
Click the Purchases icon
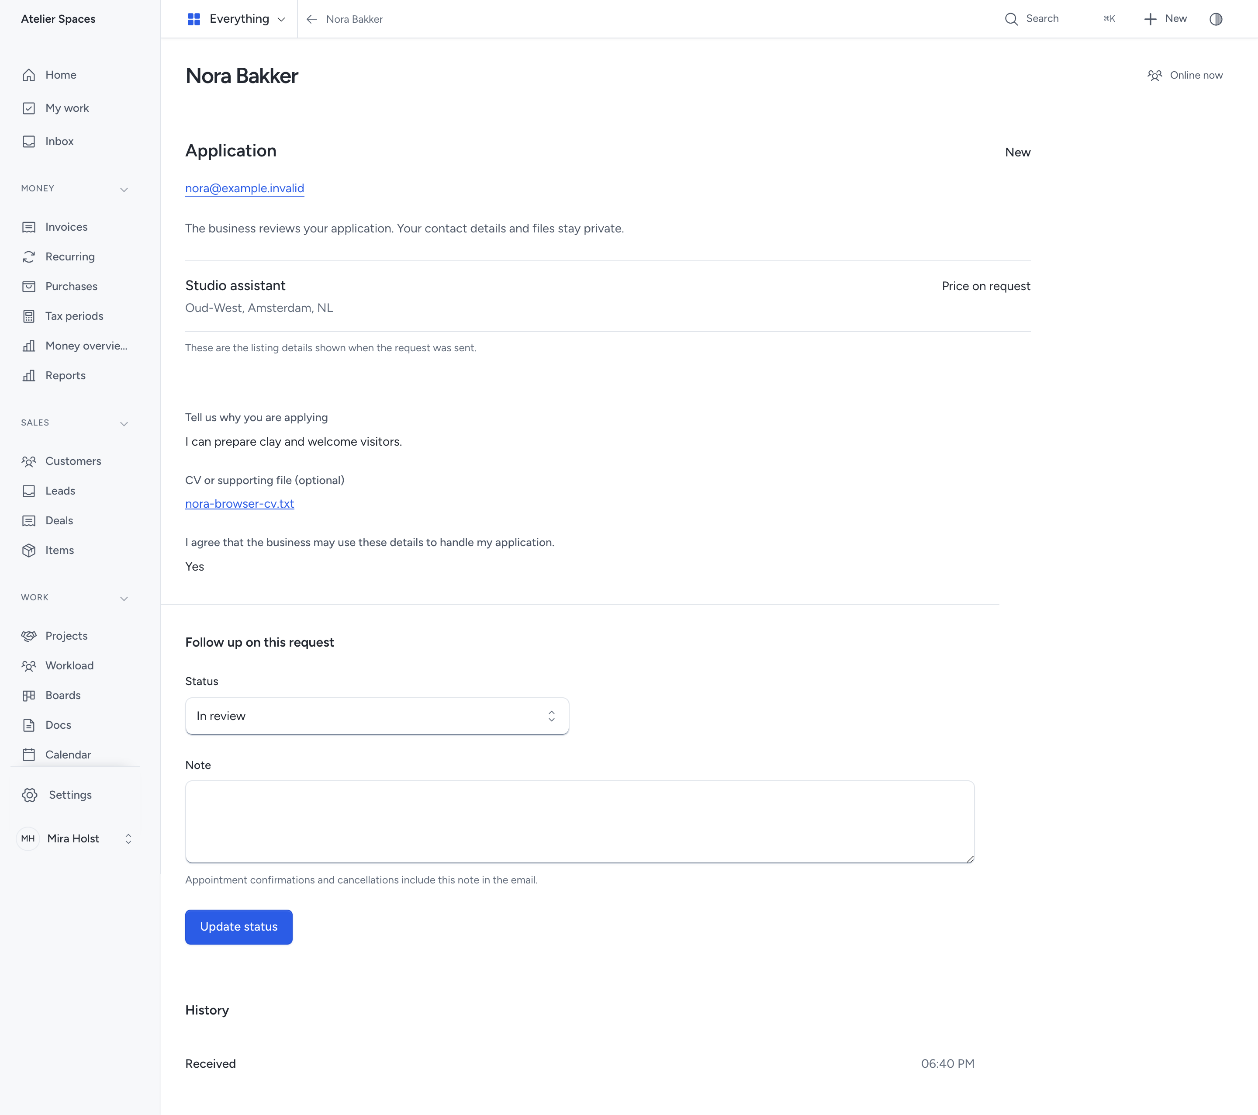[29, 286]
